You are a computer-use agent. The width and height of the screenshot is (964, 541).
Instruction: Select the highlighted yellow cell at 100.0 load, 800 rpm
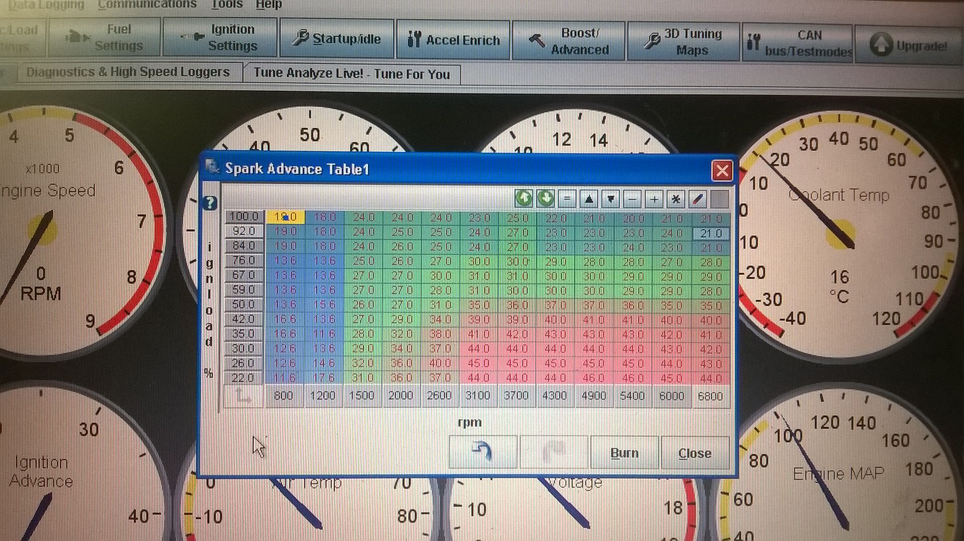pyautogui.click(x=285, y=217)
